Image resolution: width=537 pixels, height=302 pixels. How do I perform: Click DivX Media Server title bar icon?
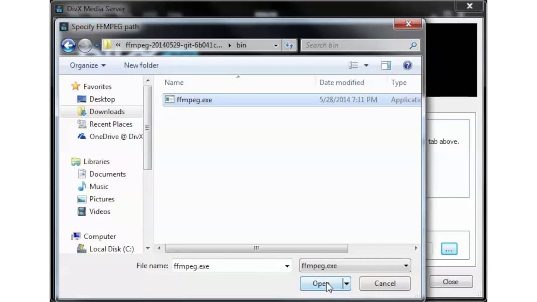click(x=59, y=8)
